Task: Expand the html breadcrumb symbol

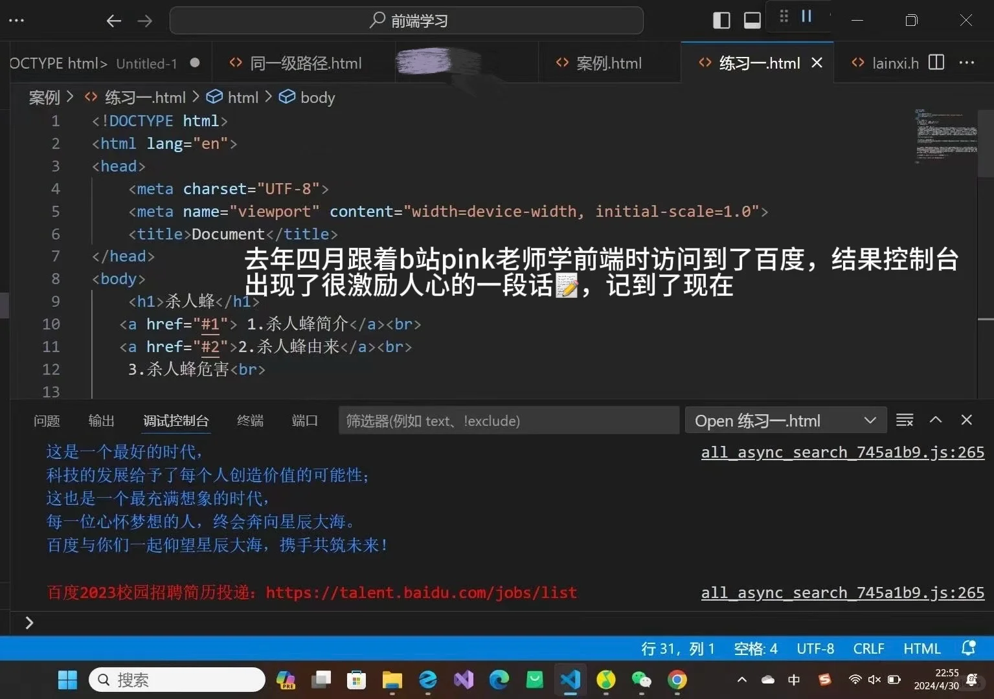Action: (232, 97)
